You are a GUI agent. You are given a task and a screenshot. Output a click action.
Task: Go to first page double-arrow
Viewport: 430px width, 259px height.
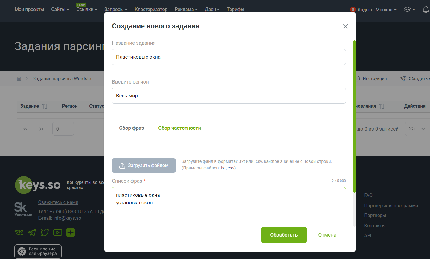[25, 129]
